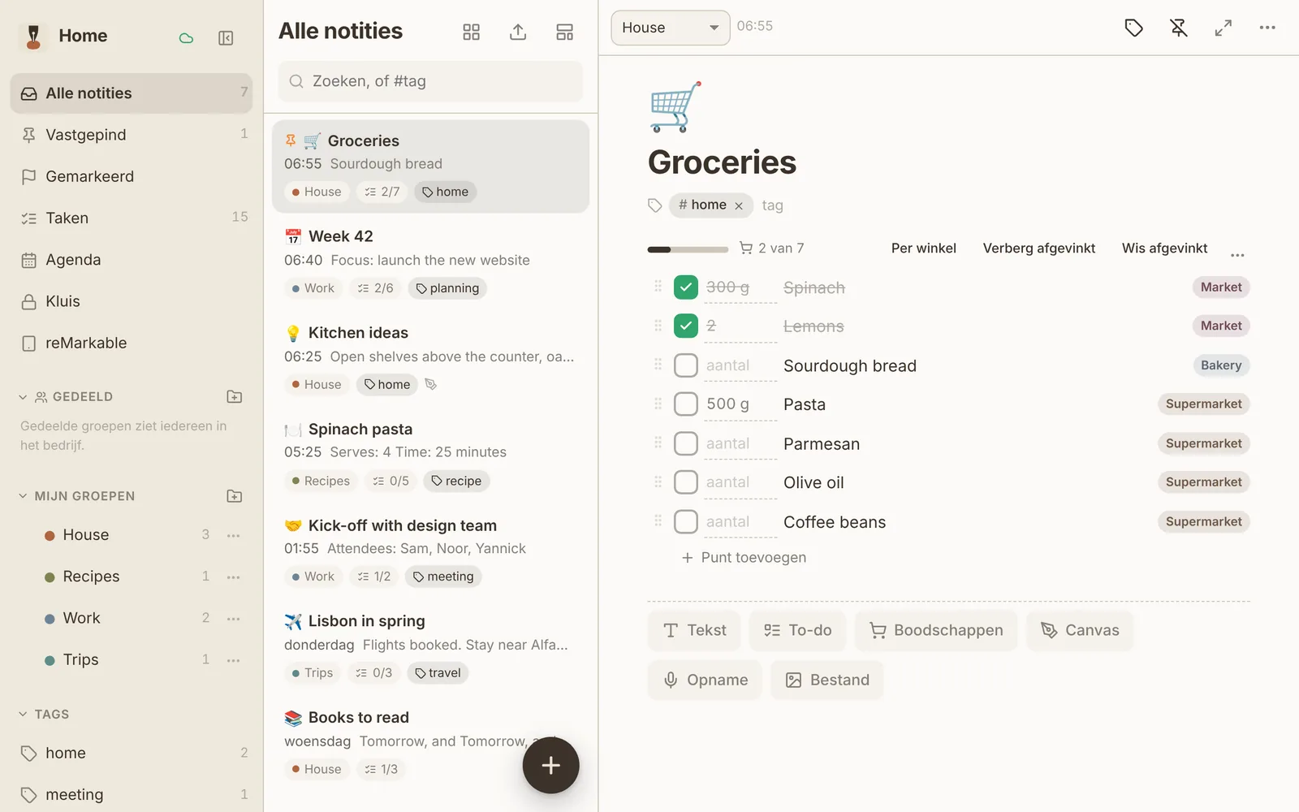The image size is (1299, 812).
Task: Click the Zoeken, of #tag search field
Action: [430, 81]
